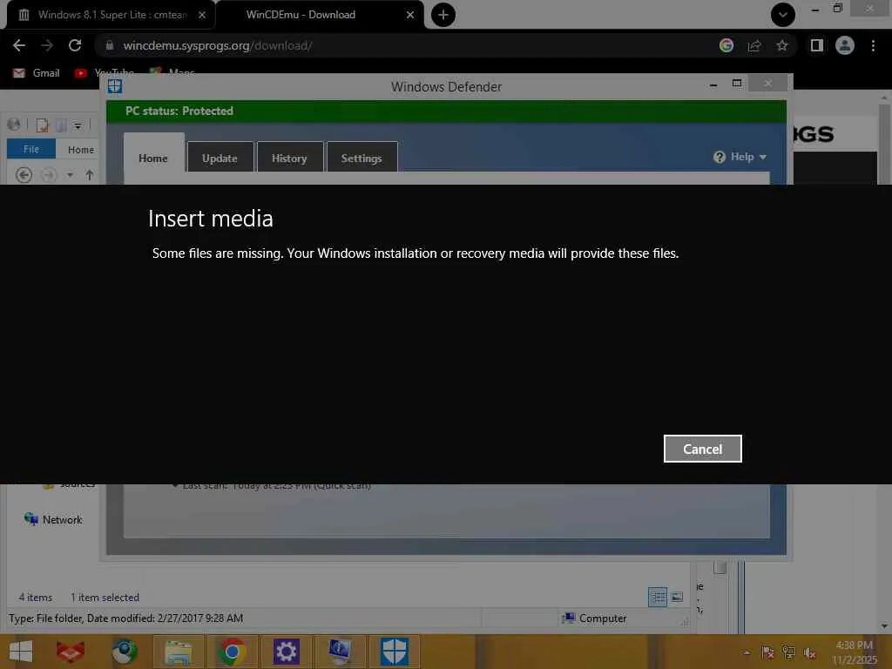Open the Update tab in Windows Defender
The image size is (892, 669).
tap(220, 158)
